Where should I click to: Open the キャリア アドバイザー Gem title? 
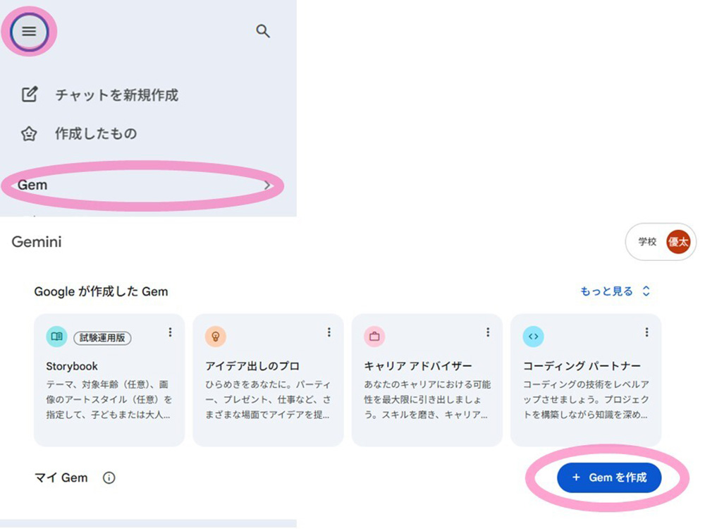coord(417,366)
